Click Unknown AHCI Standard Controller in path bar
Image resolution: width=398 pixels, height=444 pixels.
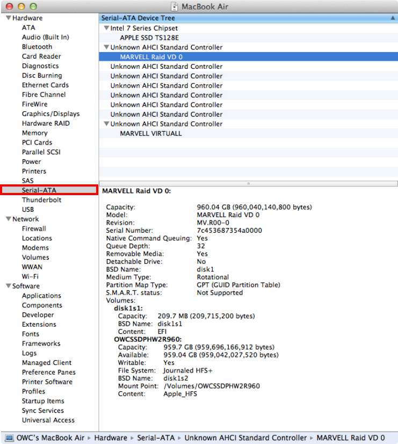pos(245,438)
